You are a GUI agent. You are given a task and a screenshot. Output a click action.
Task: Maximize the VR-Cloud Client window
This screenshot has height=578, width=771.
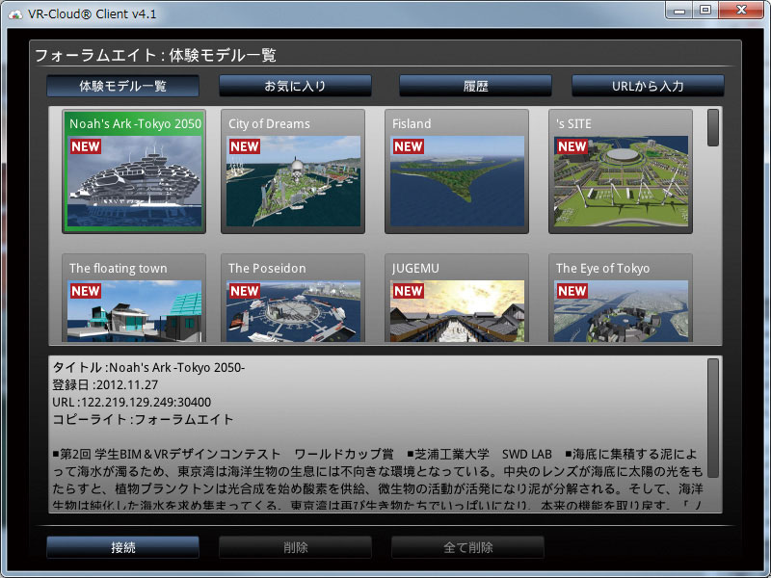click(x=705, y=11)
